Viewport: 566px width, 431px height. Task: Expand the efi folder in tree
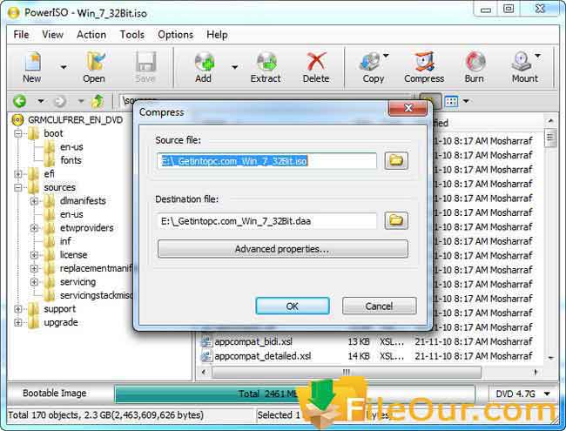pyautogui.click(x=18, y=174)
